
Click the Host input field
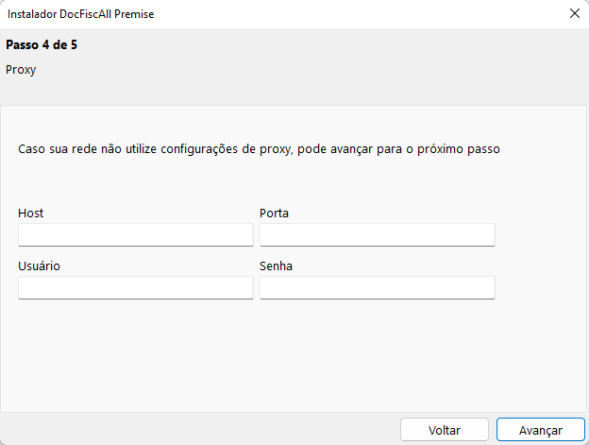tap(135, 234)
